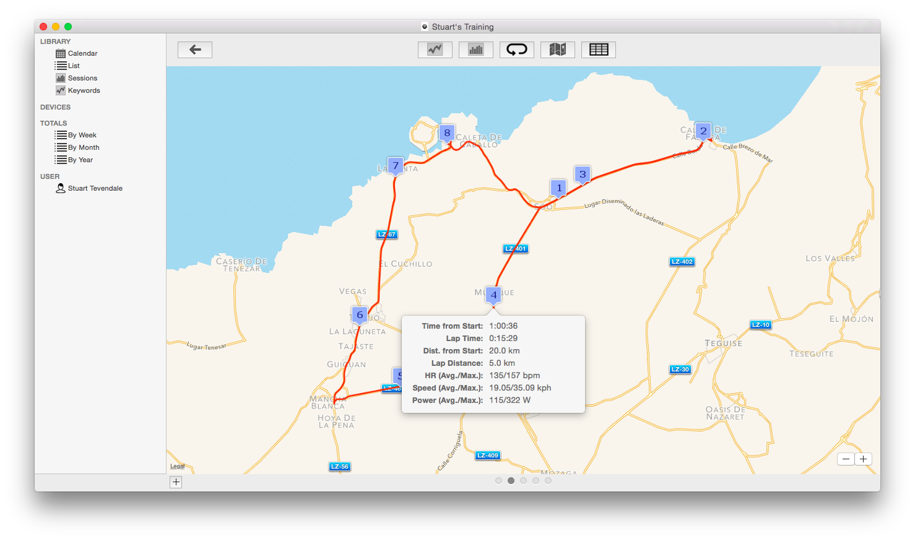Show the data table view

(598, 50)
